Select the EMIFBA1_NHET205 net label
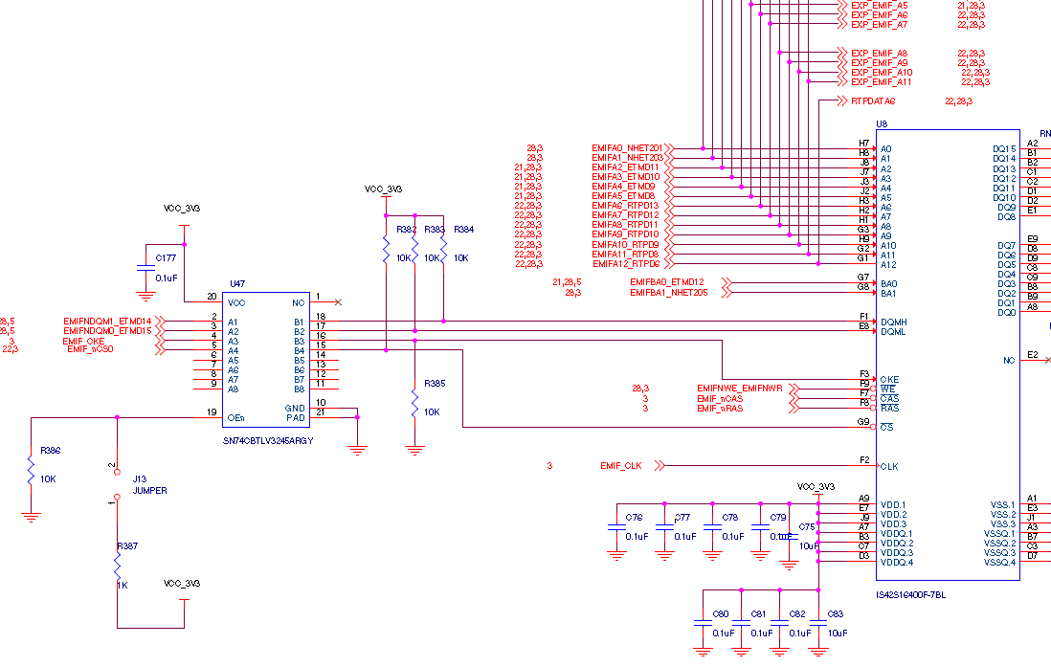Viewport: 1051px width, 667px height. tap(668, 292)
